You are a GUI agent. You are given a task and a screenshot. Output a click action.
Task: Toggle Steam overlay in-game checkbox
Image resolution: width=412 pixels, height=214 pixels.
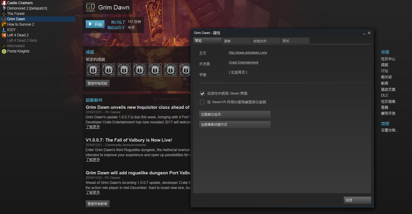click(x=202, y=94)
